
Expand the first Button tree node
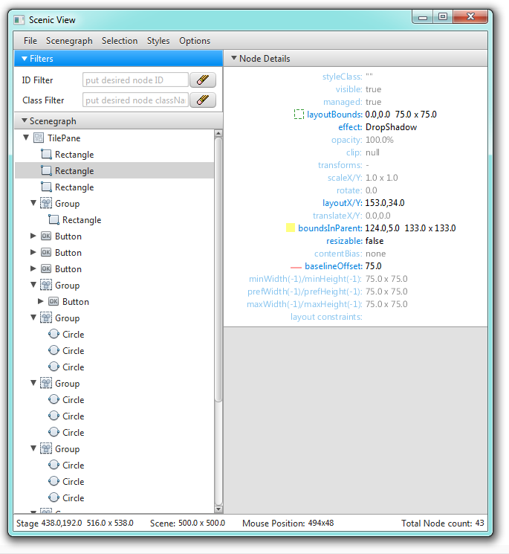(33, 236)
